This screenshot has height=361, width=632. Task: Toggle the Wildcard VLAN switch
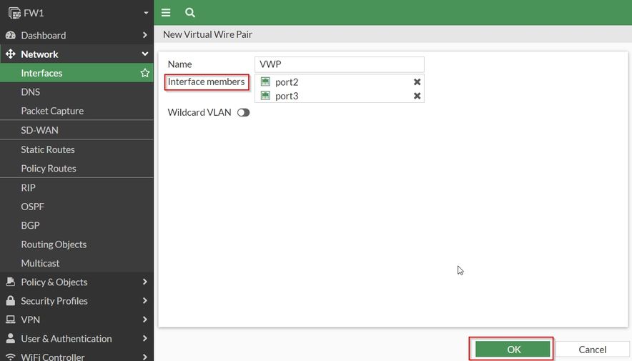click(x=244, y=112)
